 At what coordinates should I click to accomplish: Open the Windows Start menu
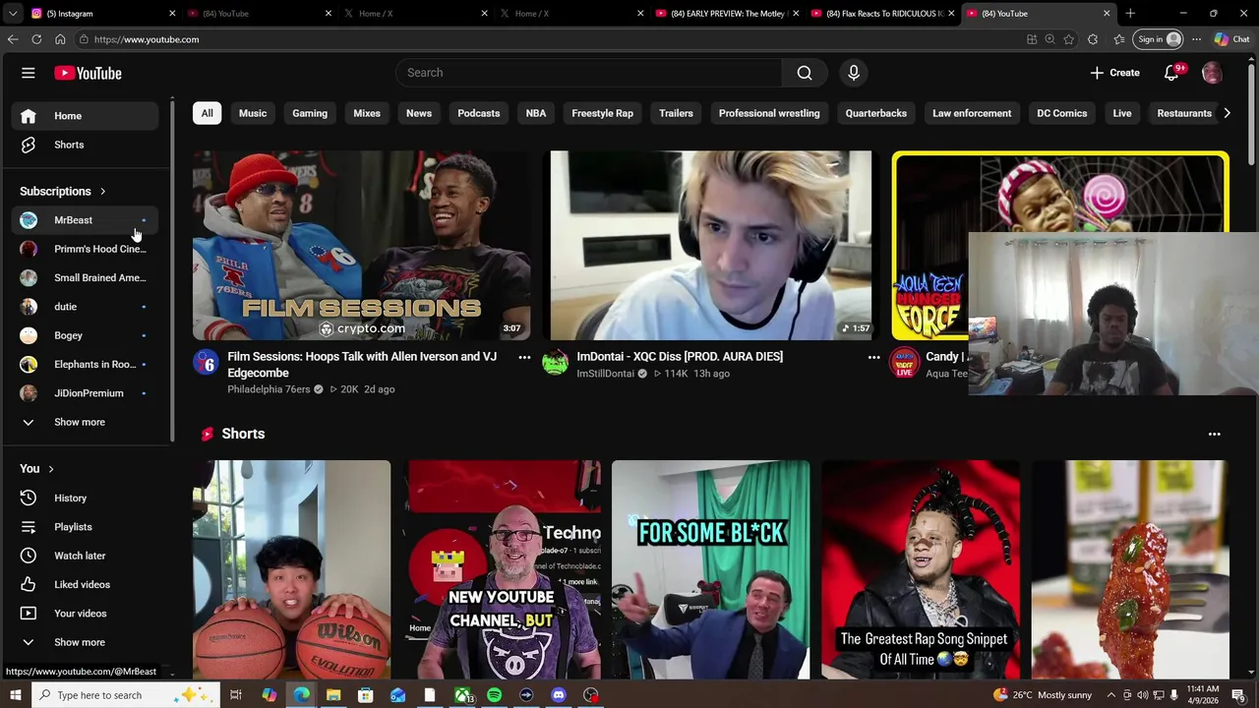15,695
